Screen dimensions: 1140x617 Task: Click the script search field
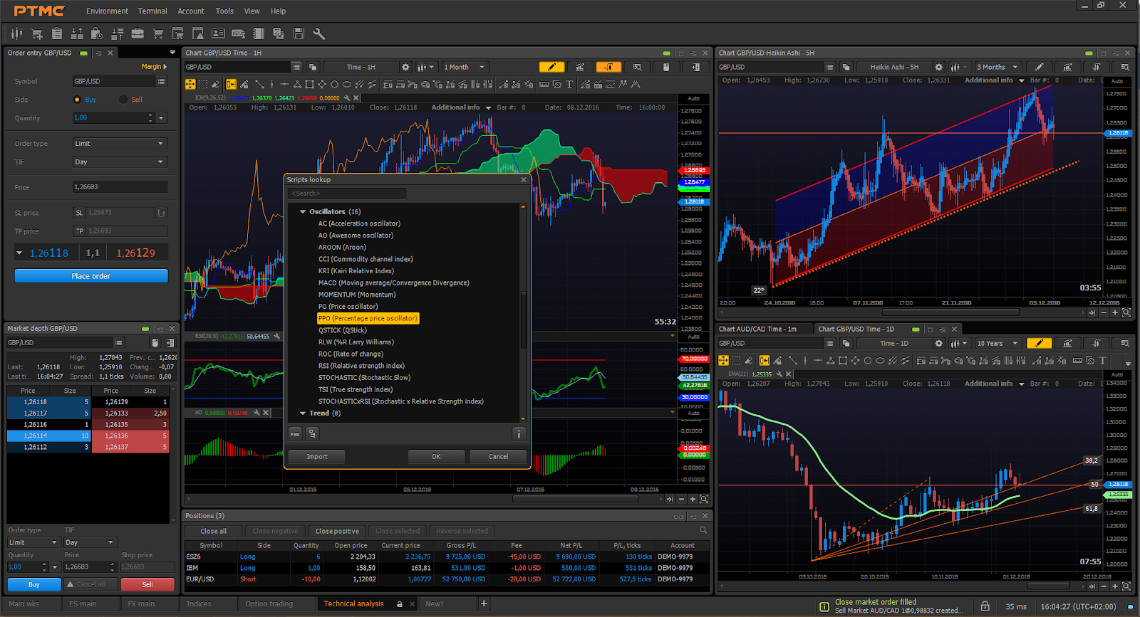coord(347,194)
